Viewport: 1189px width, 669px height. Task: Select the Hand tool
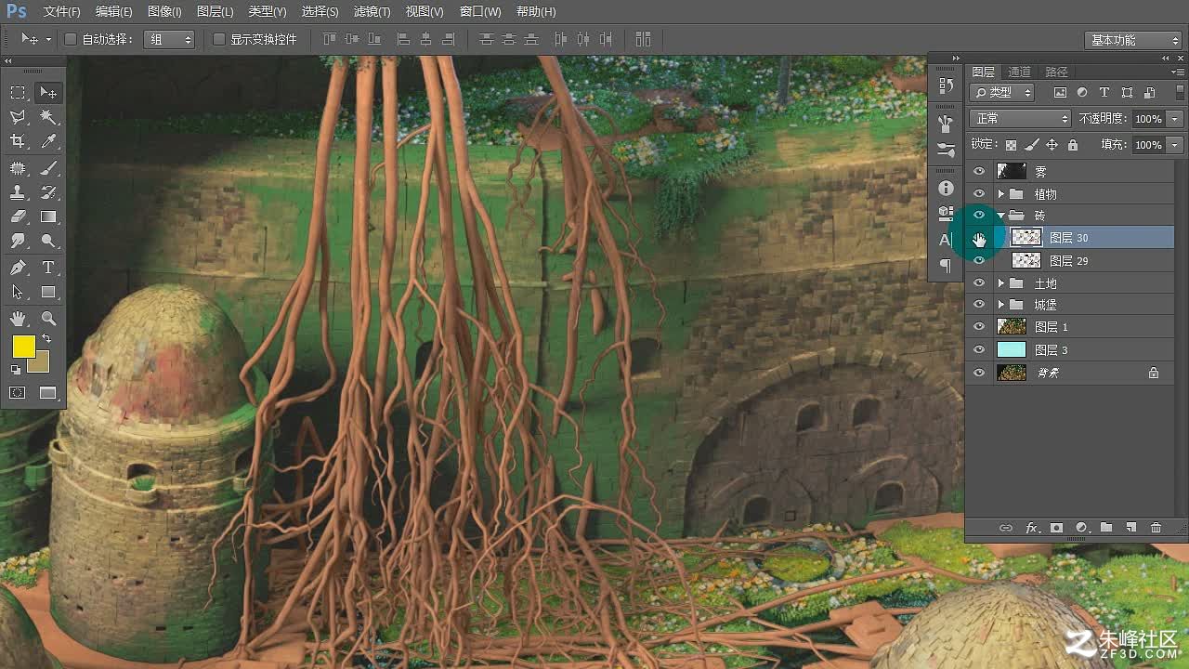18,319
